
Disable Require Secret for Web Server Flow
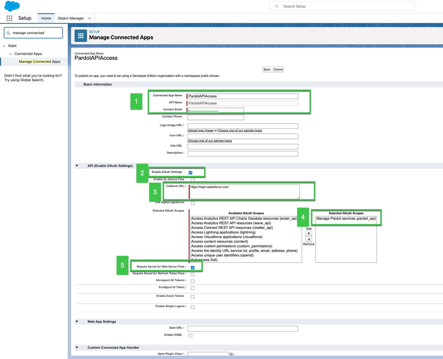[x=192, y=267]
